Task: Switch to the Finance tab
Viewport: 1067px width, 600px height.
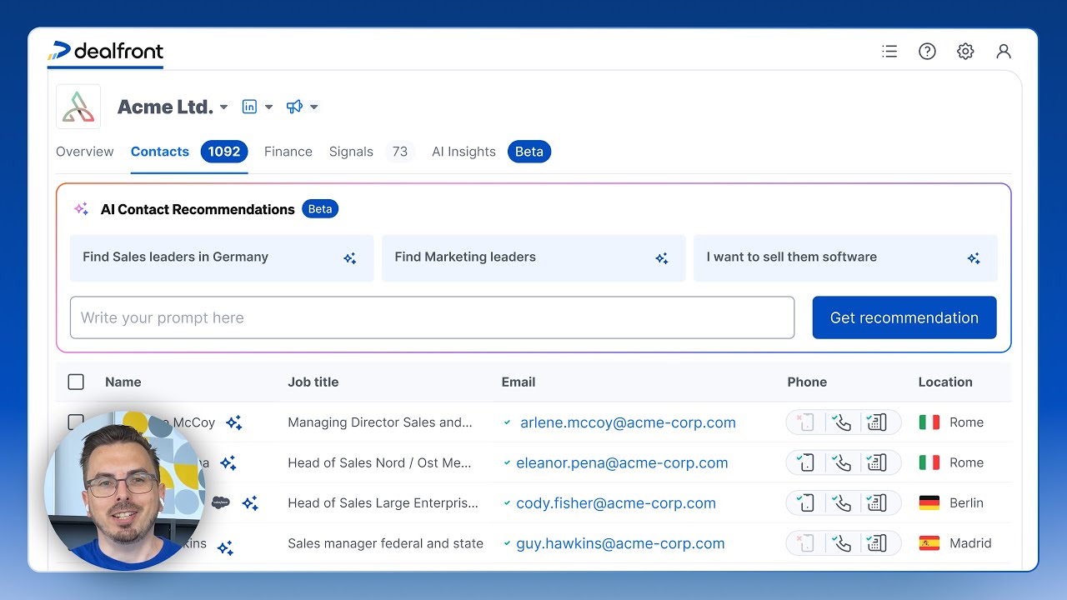Action: 288,152
